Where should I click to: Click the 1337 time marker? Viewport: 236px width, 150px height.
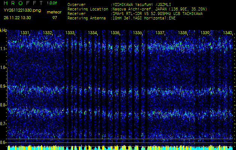[160, 33]
